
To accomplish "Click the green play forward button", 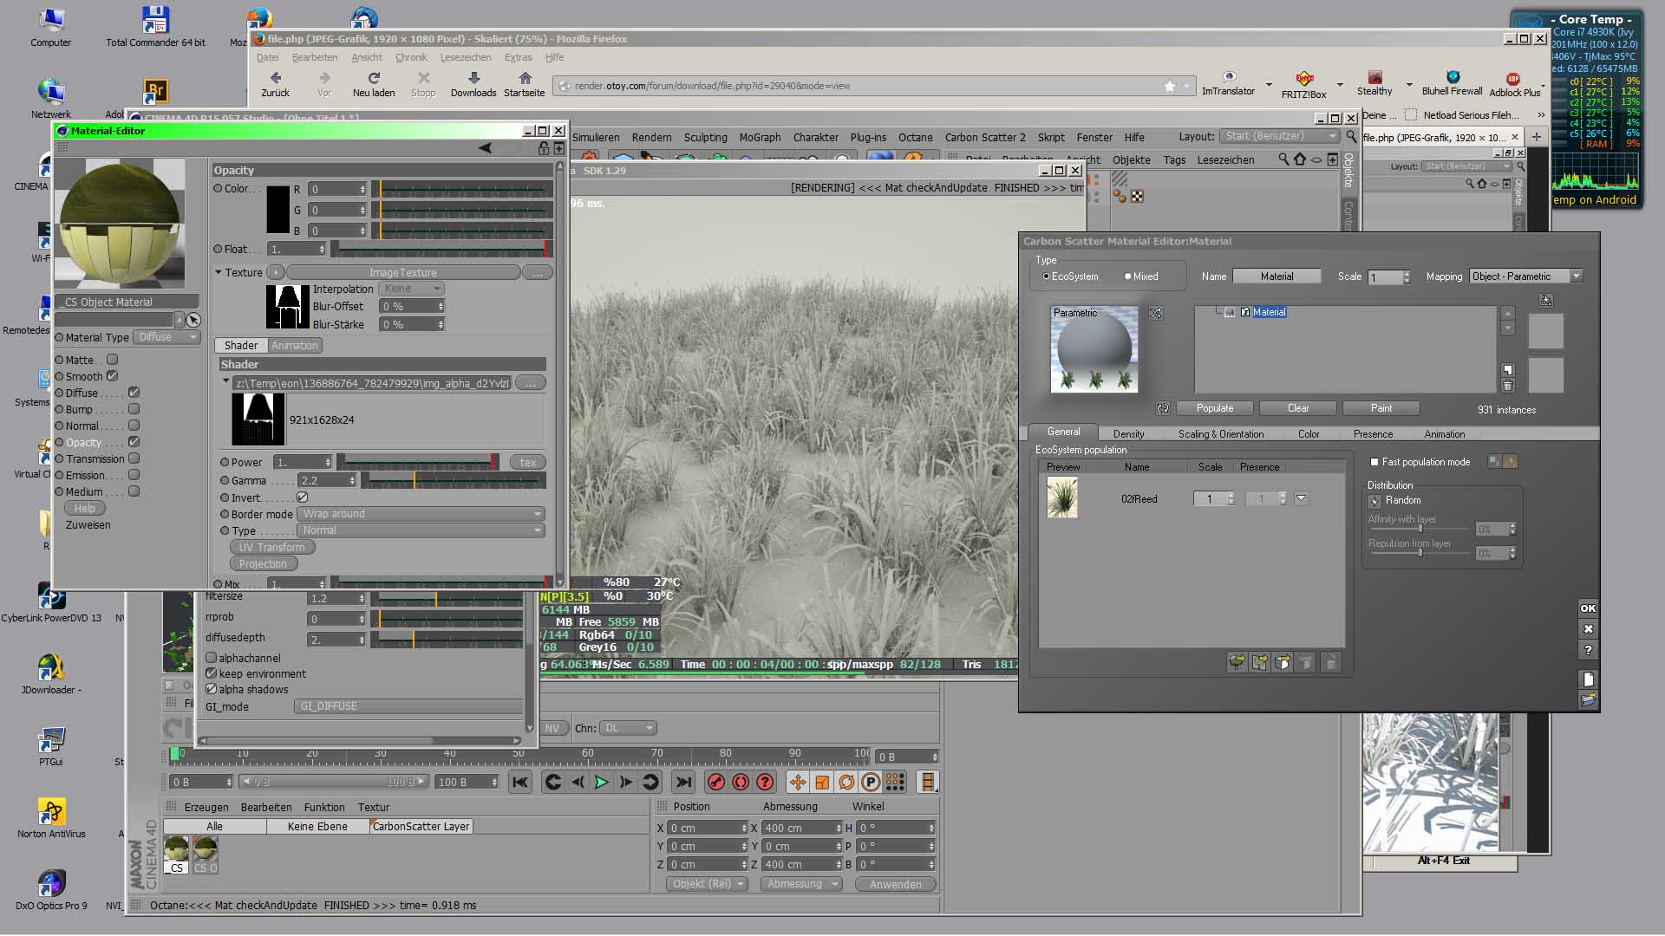I will [x=601, y=782].
